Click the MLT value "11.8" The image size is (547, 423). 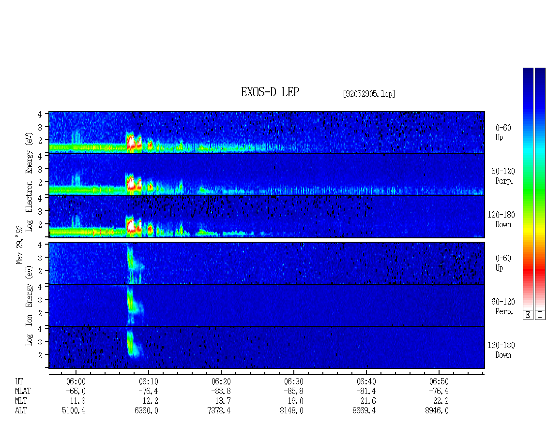(x=78, y=401)
